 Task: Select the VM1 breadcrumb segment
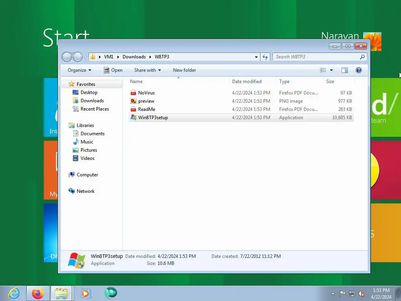coord(108,57)
